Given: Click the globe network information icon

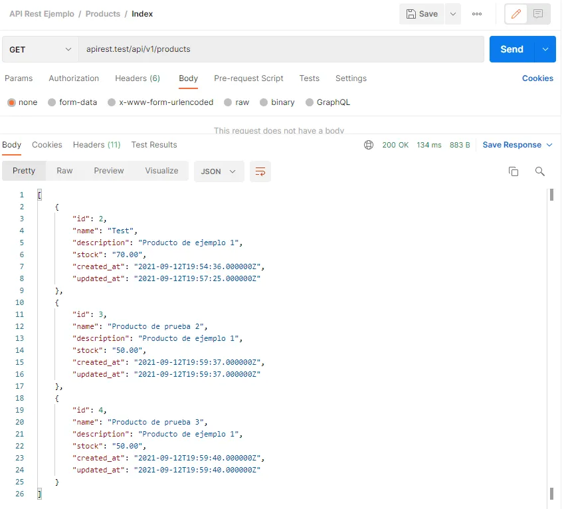Looking at the screenshot, I should pyautogui.click(x=369, y=145).
